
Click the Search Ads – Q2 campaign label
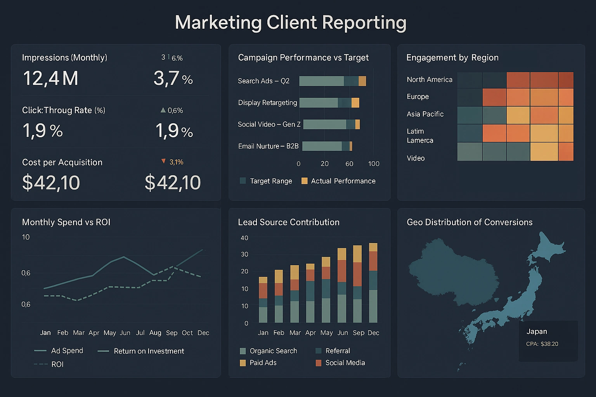(263, 81)
